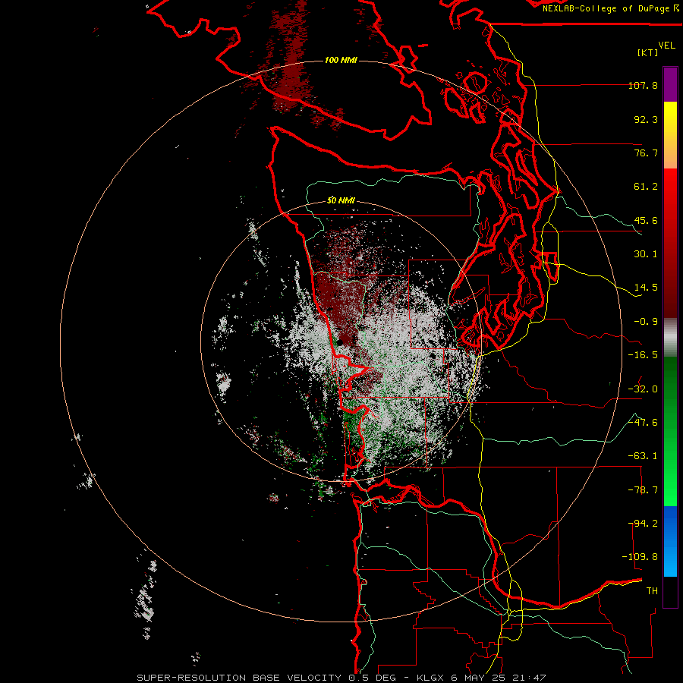
Task: Select the 30.1 legend value
Action: 646,254
